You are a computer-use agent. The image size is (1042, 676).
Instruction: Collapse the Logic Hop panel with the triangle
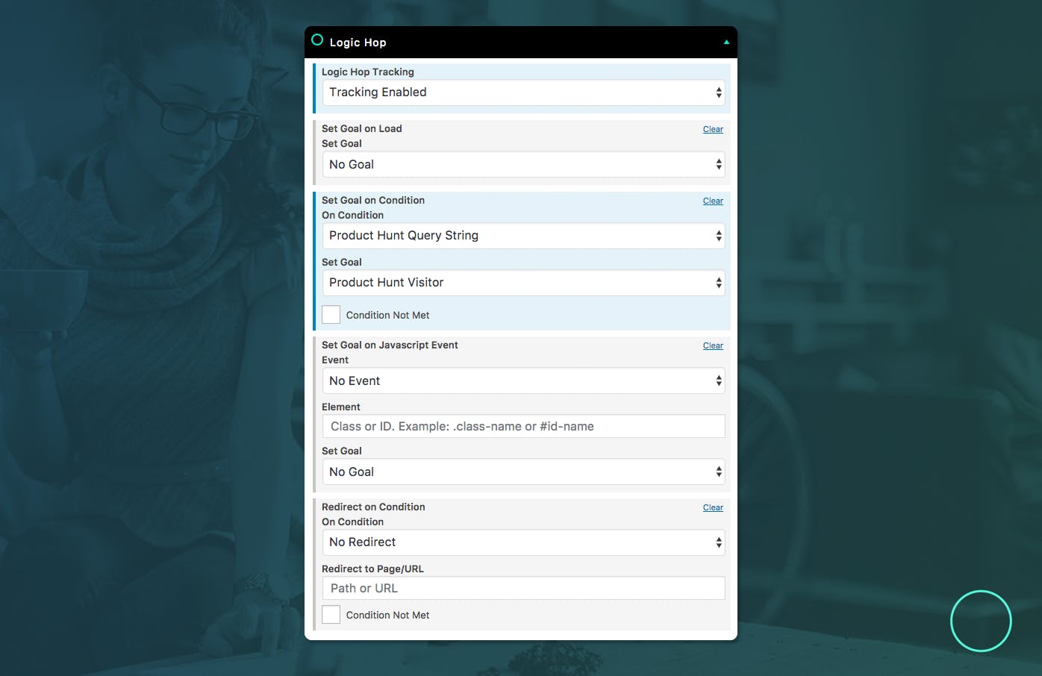726,43
